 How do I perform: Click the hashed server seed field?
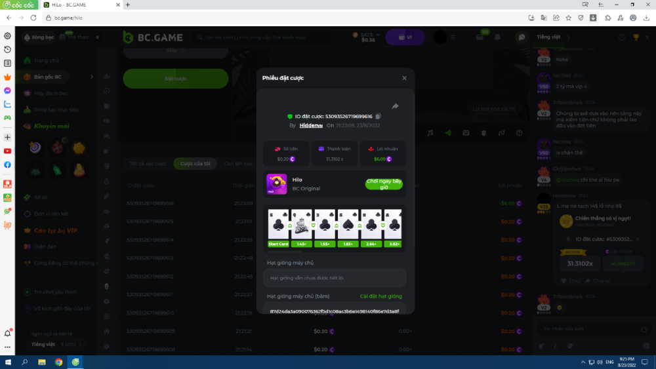335,311
